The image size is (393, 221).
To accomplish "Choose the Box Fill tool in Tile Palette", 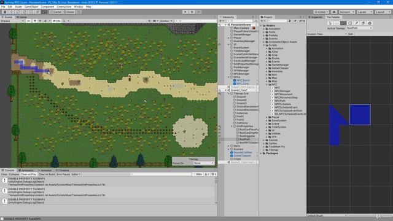I will click(x=350, y=23).
